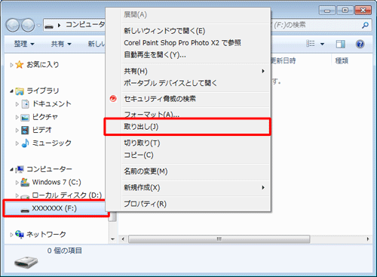Click the Back navigation arrow button
The image size is (377, 277).
[13, 25]
